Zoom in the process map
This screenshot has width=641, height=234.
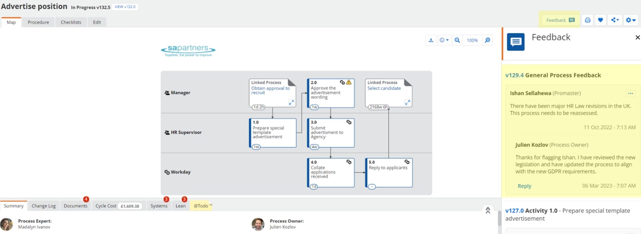pos(487,40)
